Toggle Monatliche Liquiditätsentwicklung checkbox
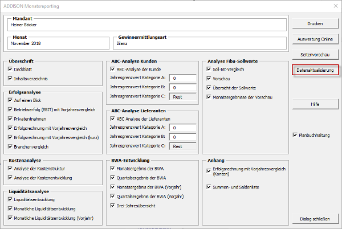342x229 pixels. tap(10, 208)
